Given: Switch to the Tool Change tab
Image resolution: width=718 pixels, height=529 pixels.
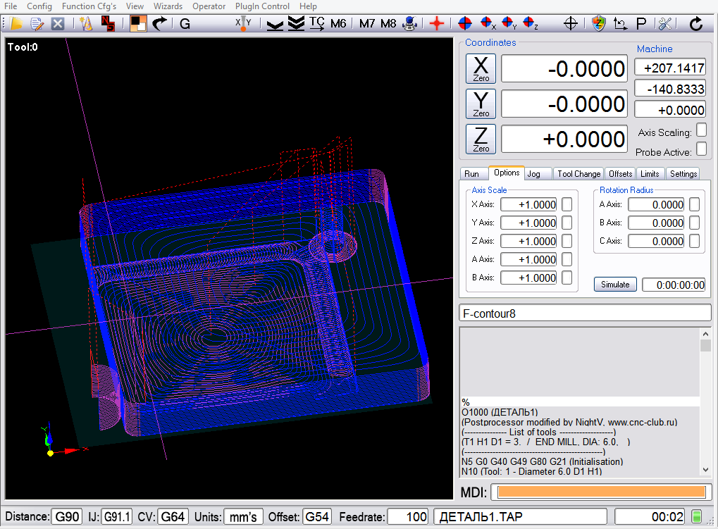Looking at the screenshot, I should coord(578,173).
